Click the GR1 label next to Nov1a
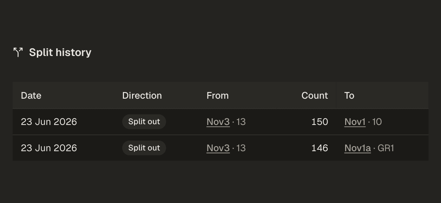This screenshot has height=203, width=441. click(386, 148)
